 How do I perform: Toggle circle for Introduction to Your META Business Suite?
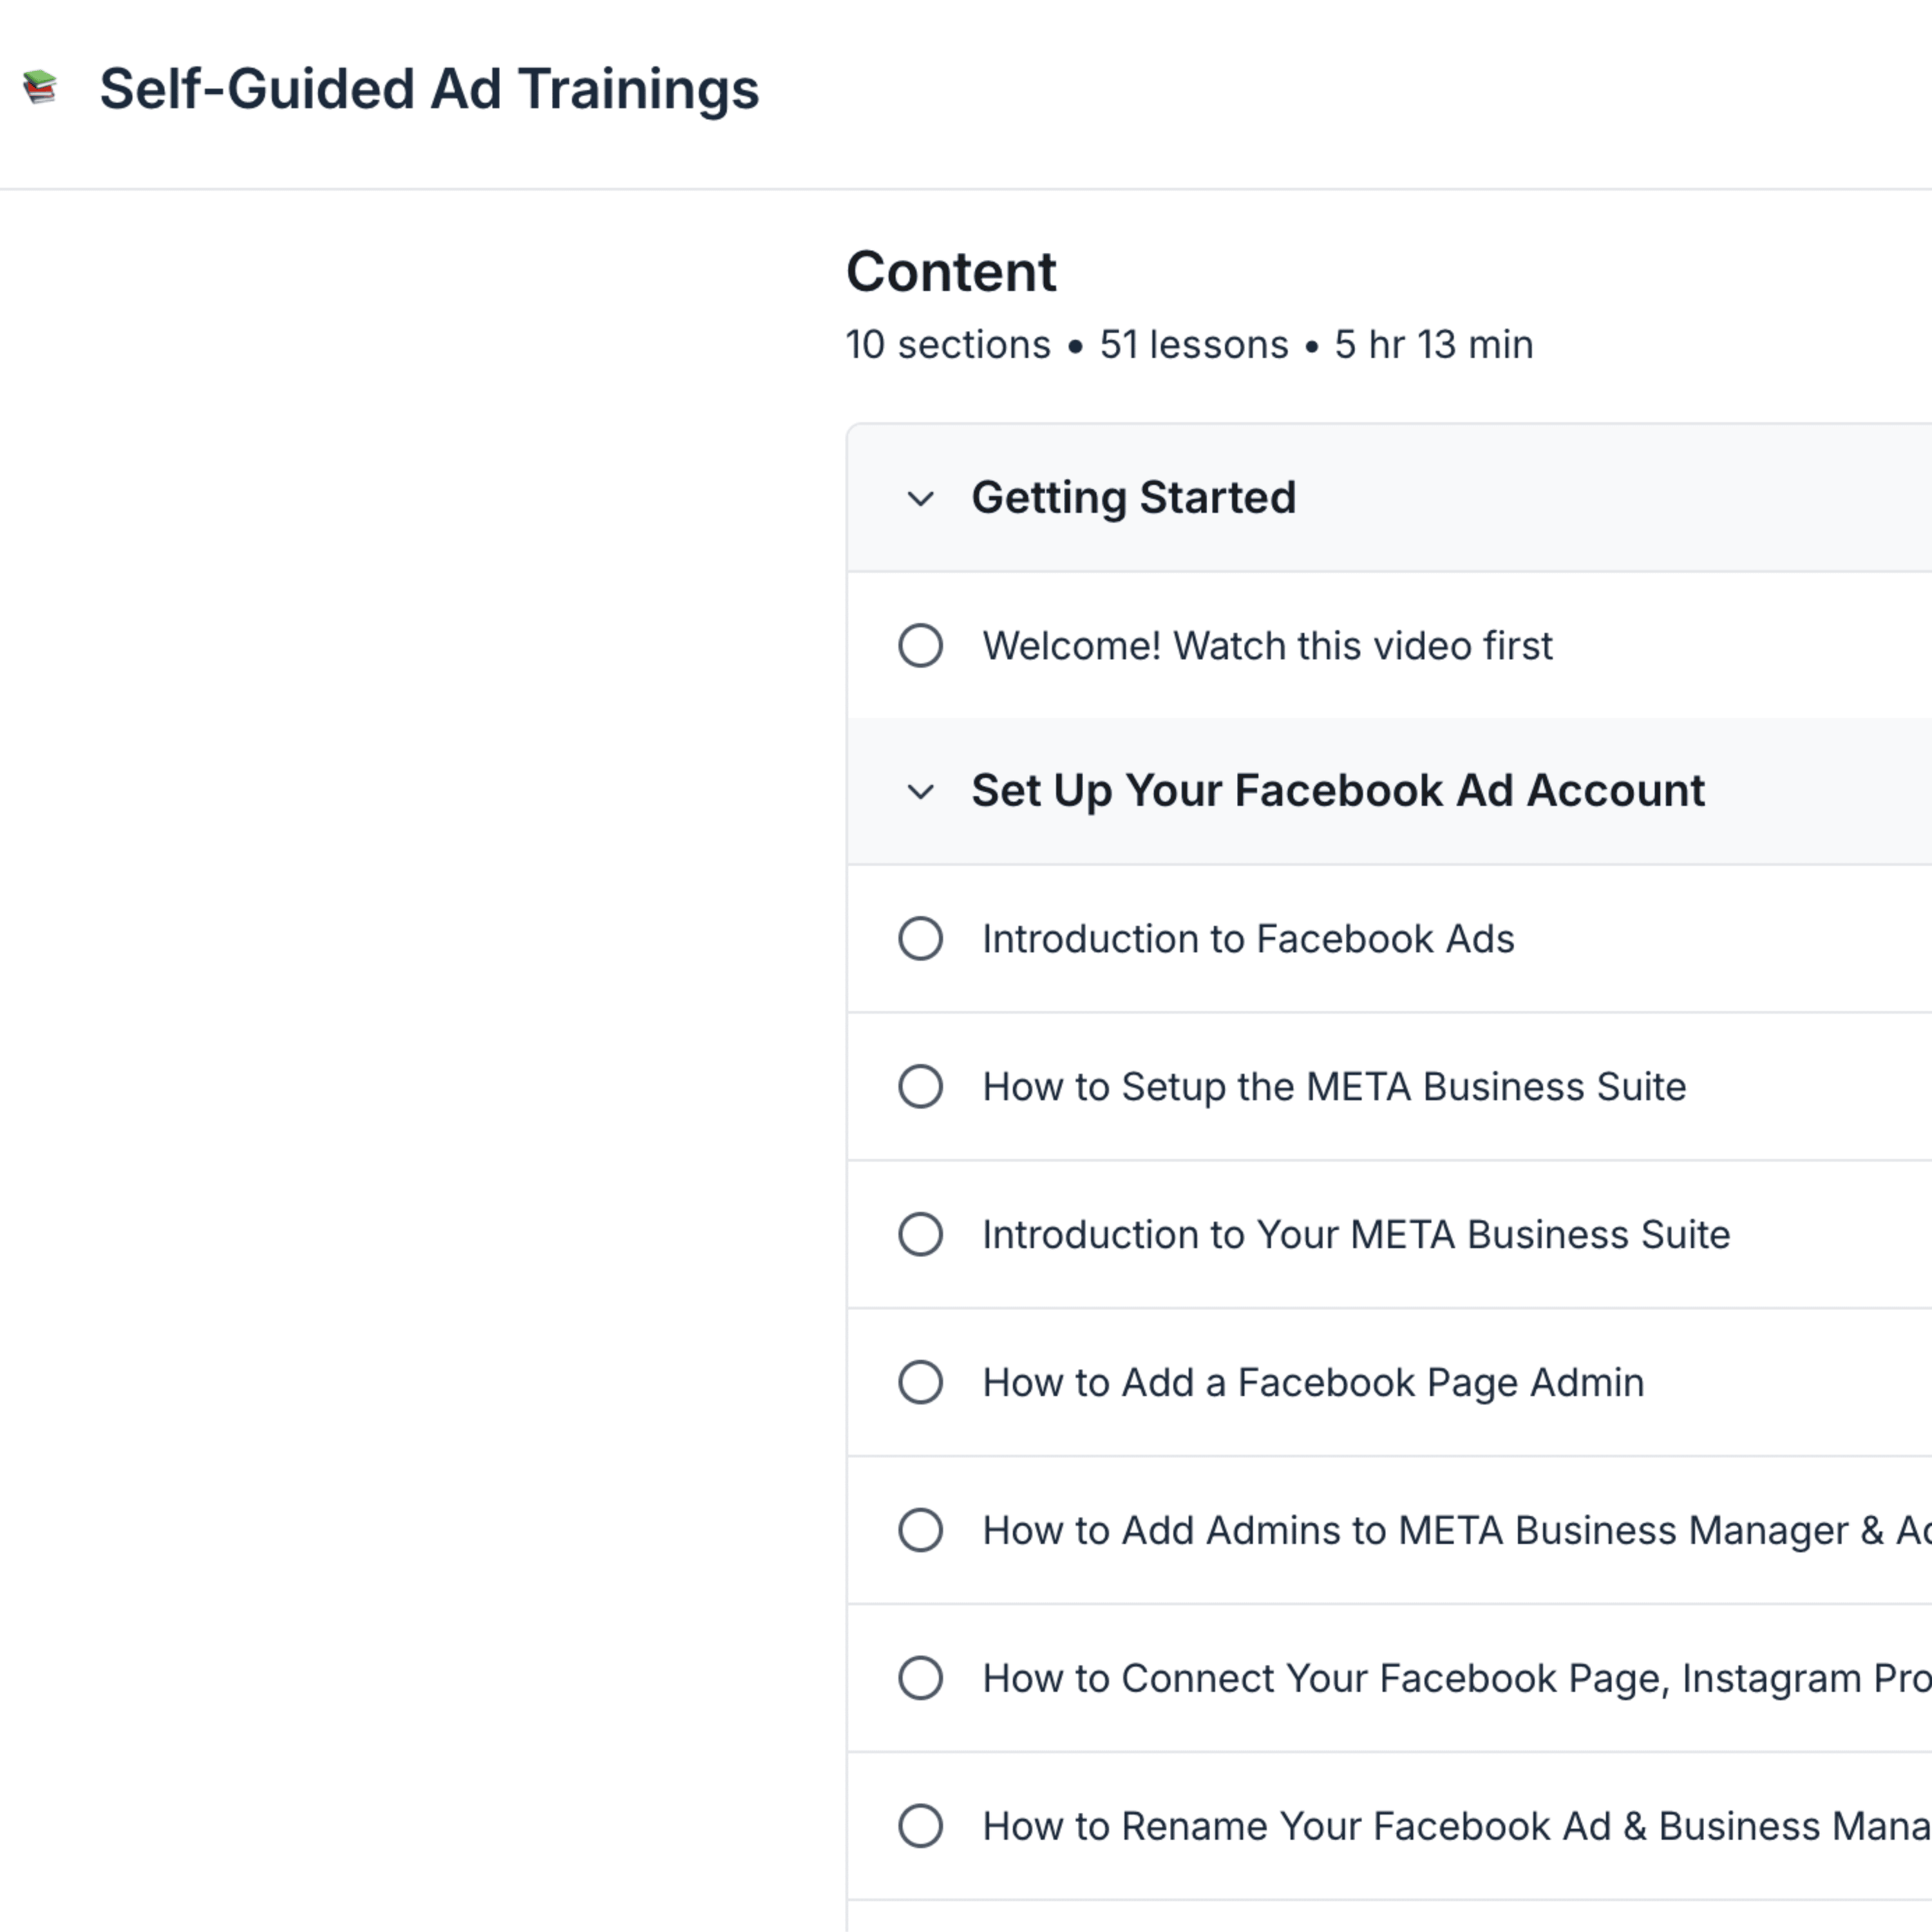click(920, 1234)
